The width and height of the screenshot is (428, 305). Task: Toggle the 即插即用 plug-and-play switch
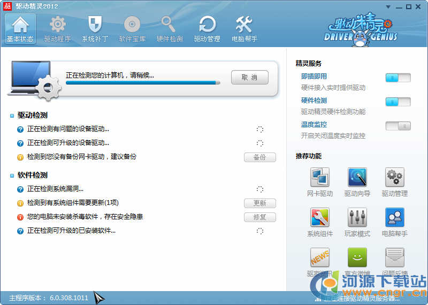click(398, 78)
